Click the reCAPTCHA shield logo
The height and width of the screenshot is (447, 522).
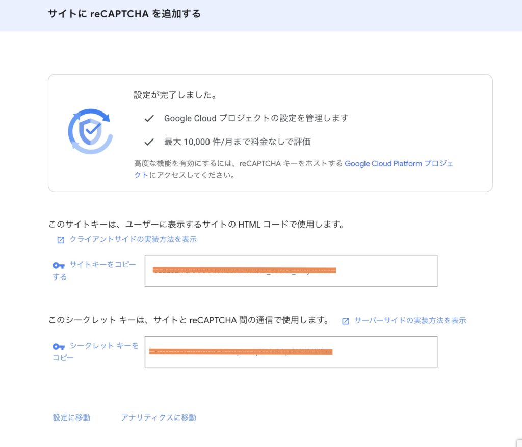[x=90, y=131]
